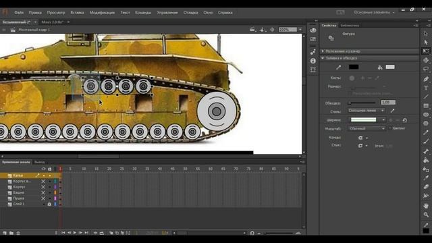This screenshot has height=243, width=432.
Task: Select the Bone tool
Action: tap(426, 151)
